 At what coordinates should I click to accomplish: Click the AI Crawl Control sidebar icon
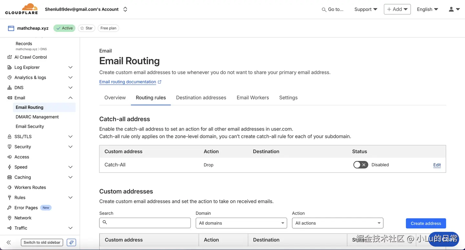9,57
